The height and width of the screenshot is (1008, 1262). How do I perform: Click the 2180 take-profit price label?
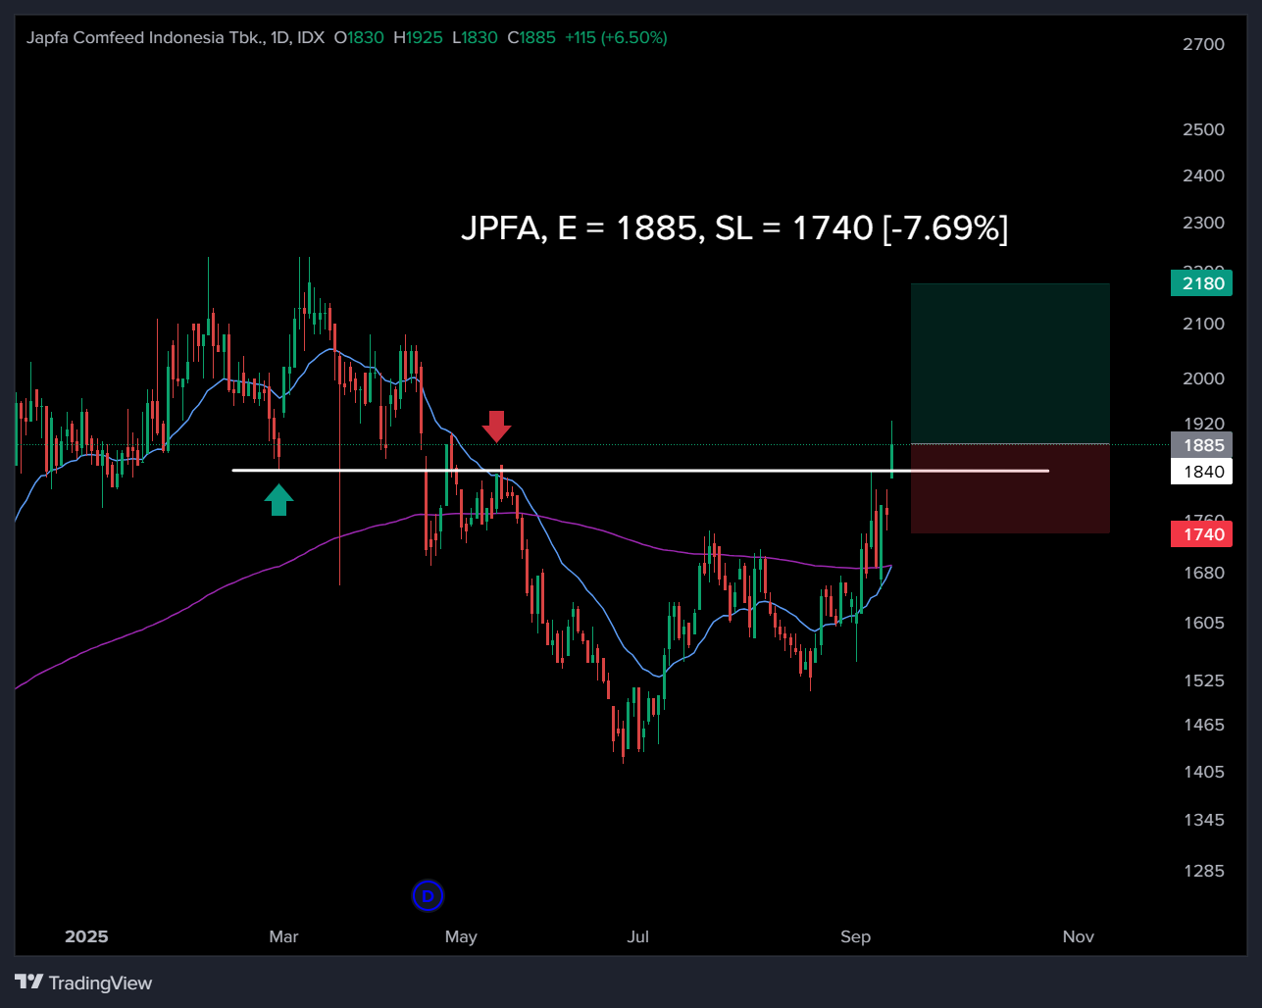point(1201,283)
